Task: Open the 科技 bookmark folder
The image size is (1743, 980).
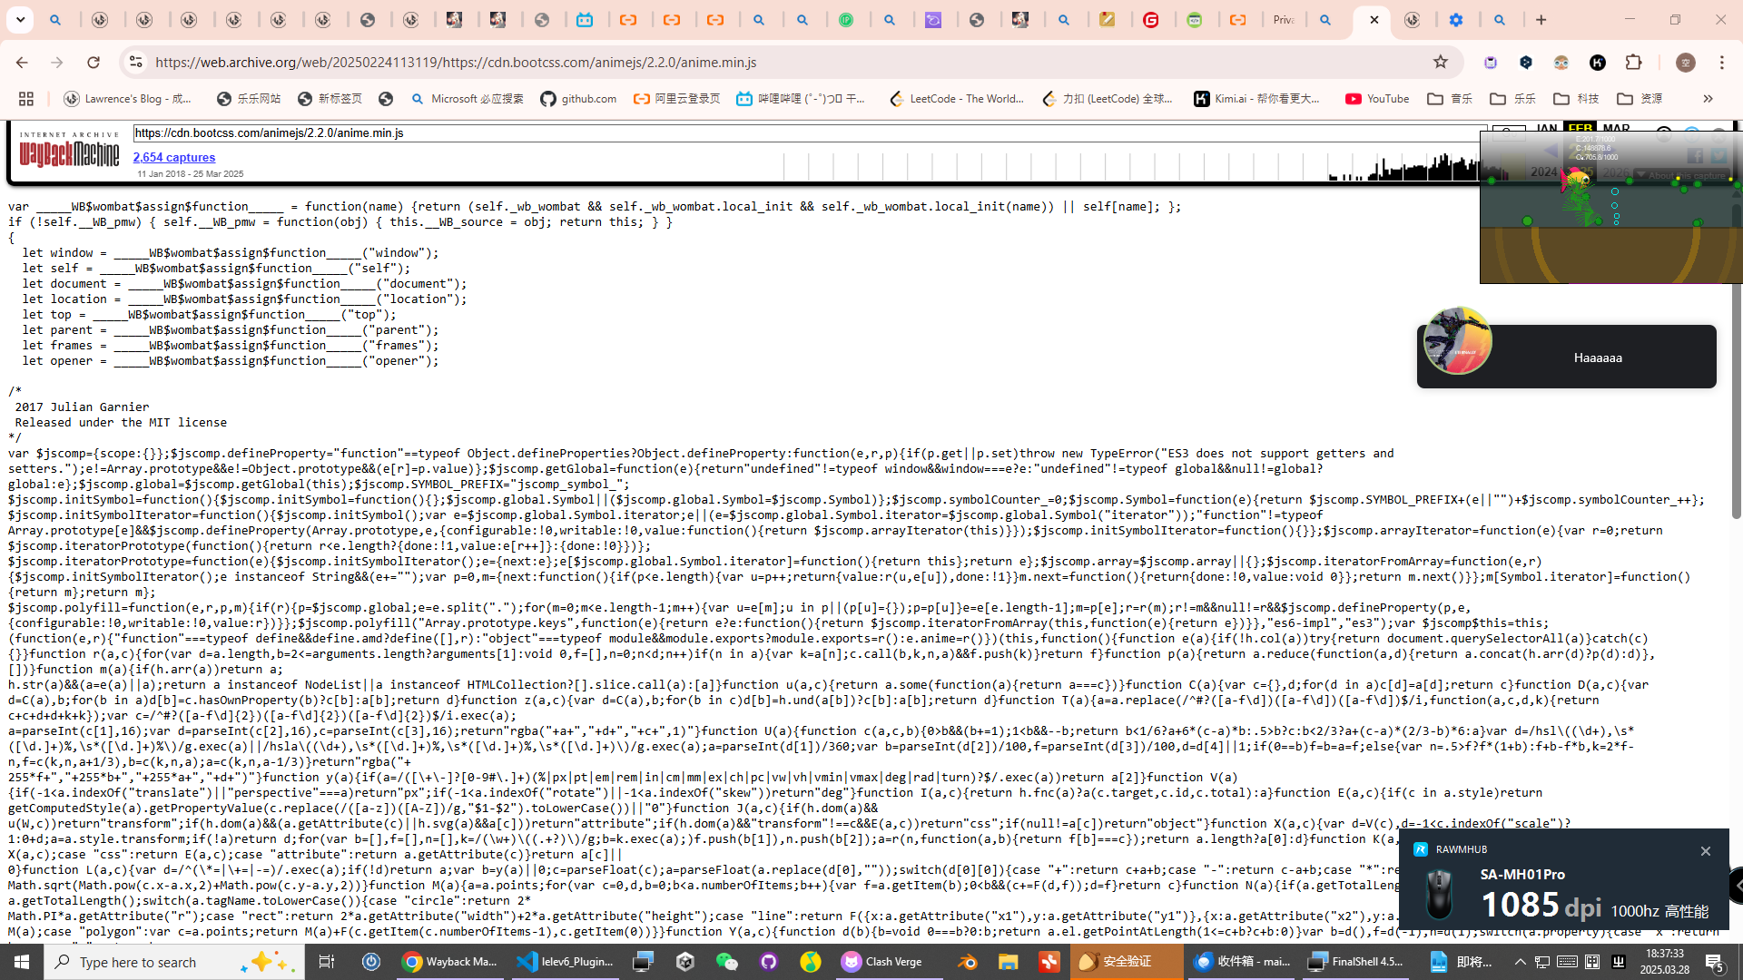Action: coord(1576,99)
